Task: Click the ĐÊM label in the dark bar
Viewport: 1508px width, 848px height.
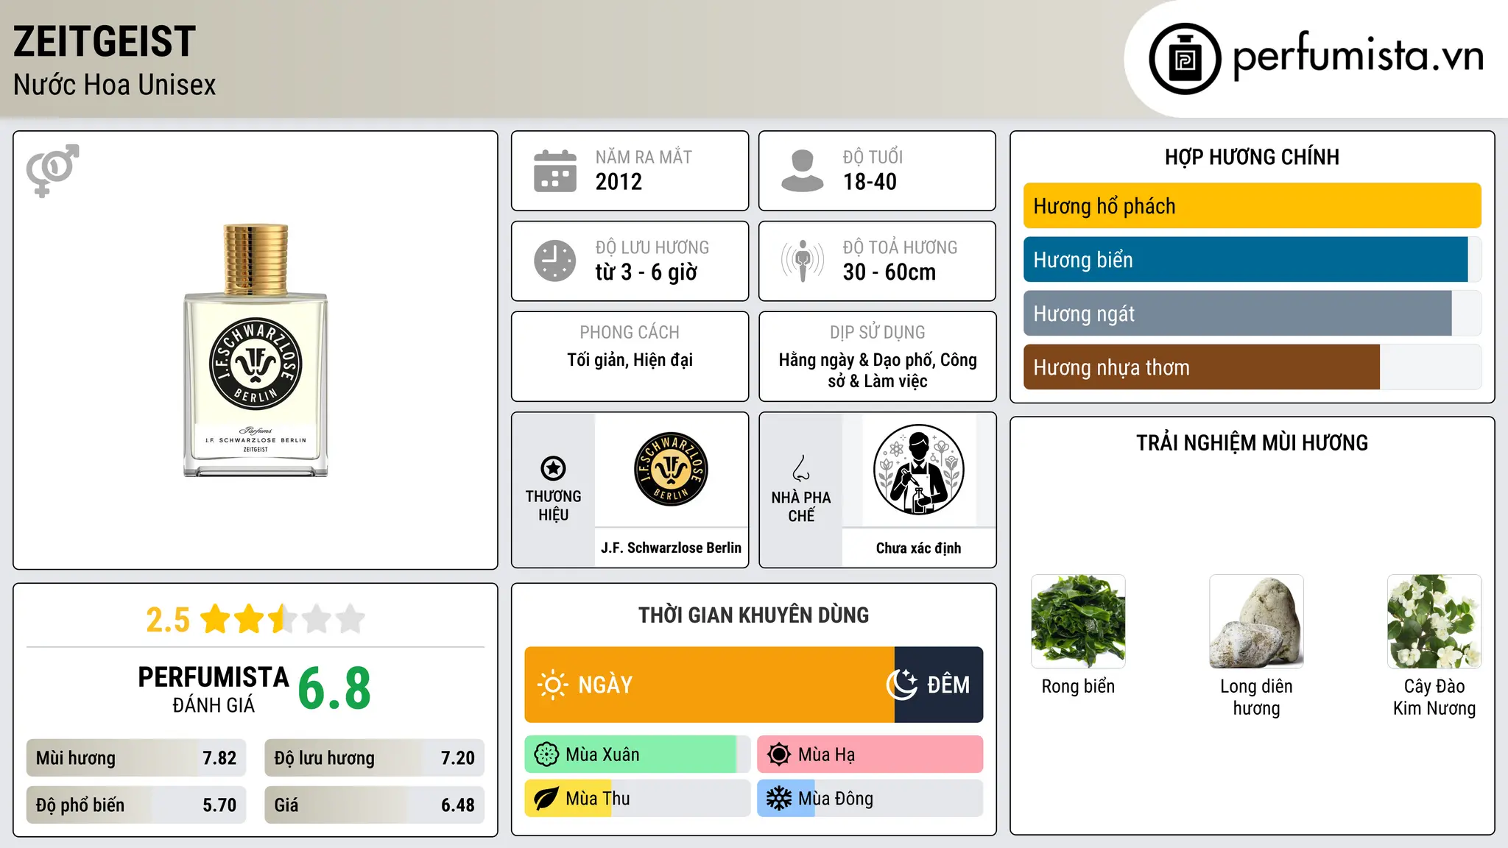Action: click(x=948, y=685)
